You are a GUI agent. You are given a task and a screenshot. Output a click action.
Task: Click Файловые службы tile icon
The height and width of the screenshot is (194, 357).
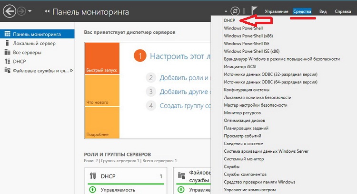tap(181, 176)
